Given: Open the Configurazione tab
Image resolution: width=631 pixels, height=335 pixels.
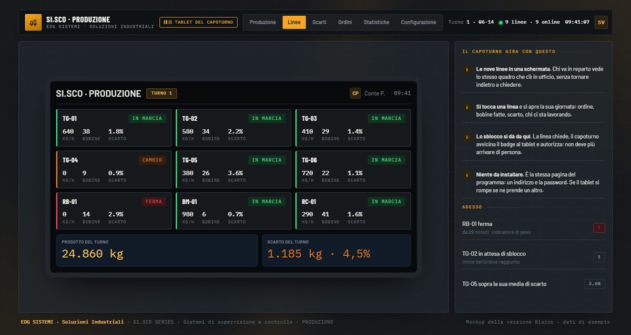Looking at the screenshot, I should pyautogui.click(x=419, y=22).
